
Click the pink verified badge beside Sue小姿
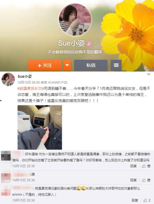pos(89,44)
